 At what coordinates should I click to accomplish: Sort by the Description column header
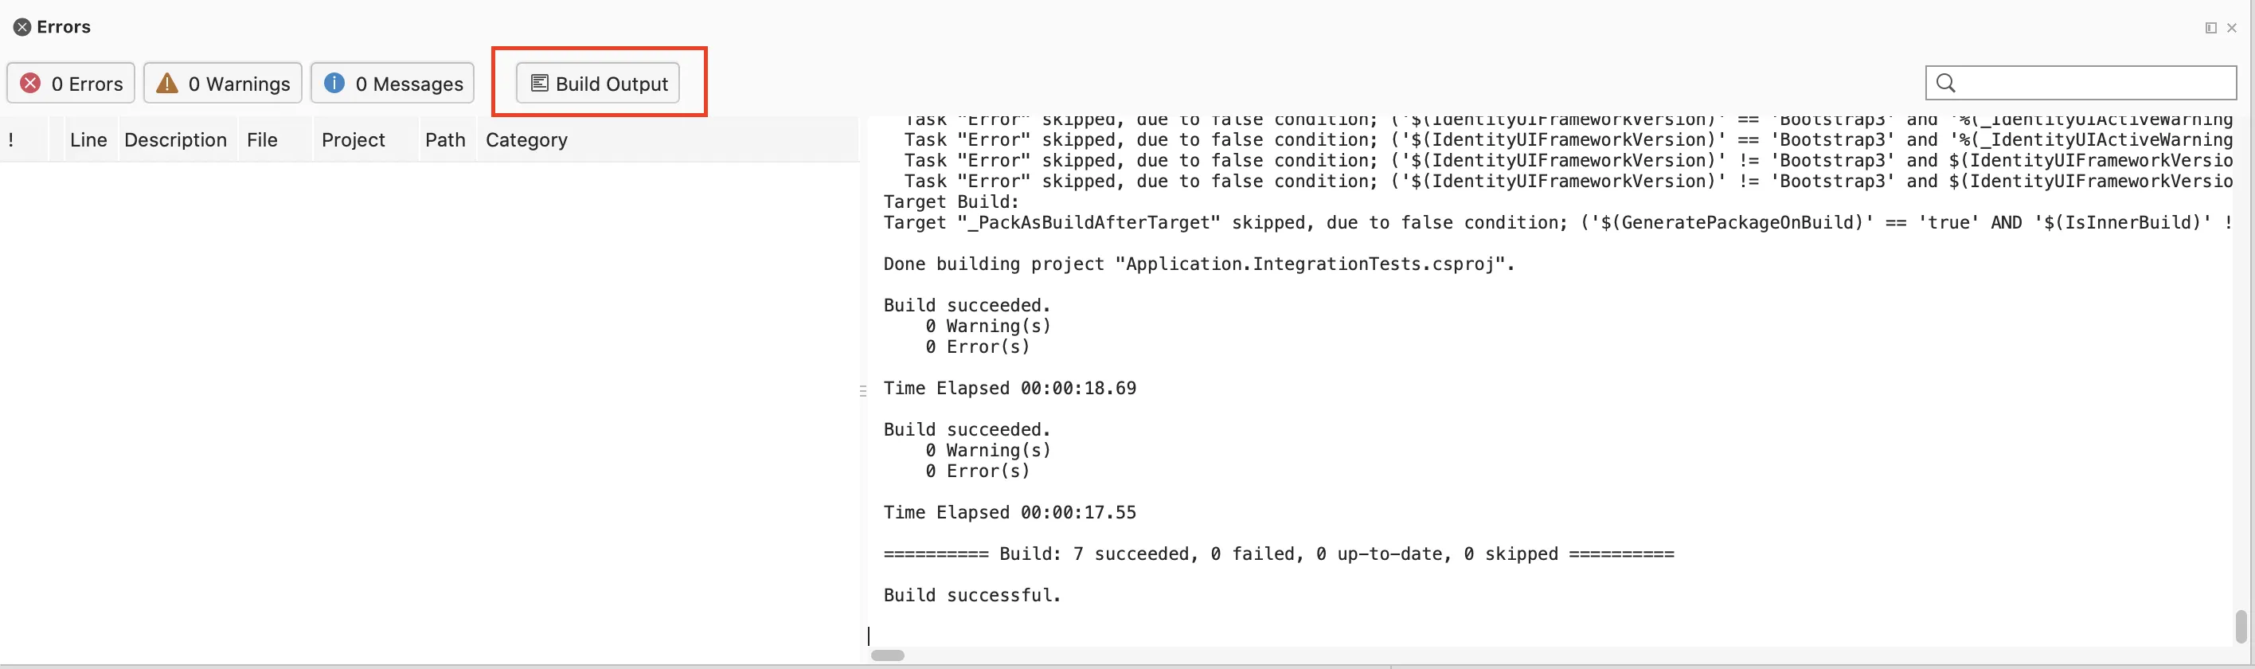pos(175,140)
